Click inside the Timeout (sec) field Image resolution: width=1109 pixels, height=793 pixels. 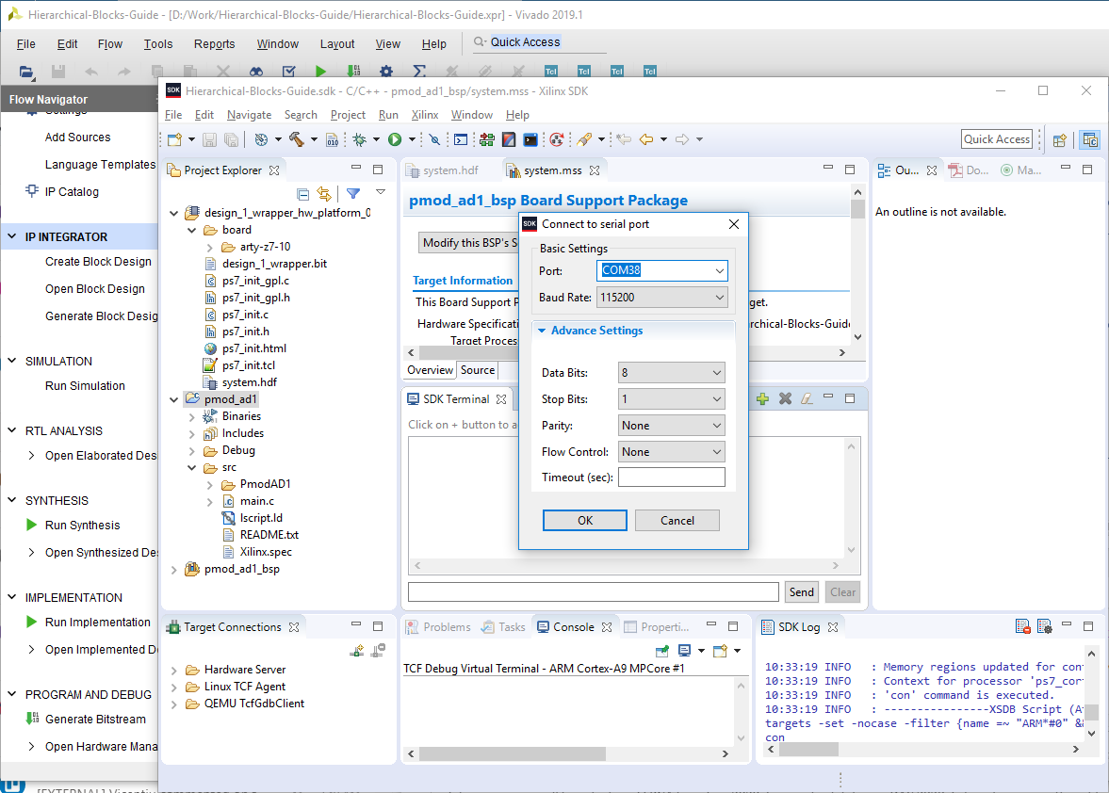coord(671,477)
